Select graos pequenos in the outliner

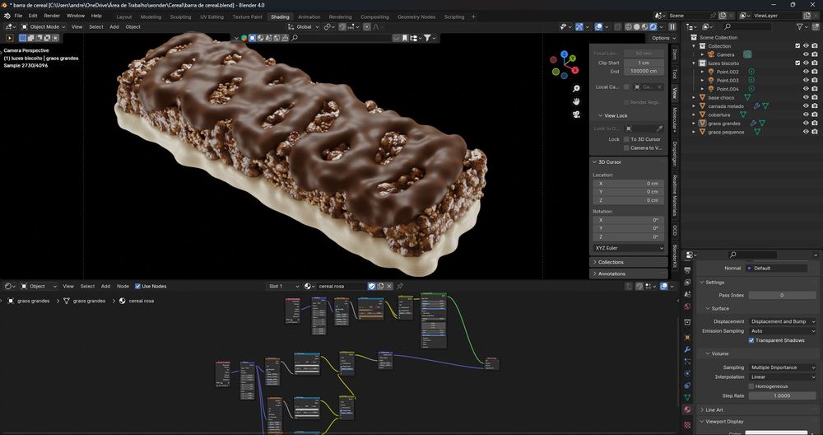(726, 132)
